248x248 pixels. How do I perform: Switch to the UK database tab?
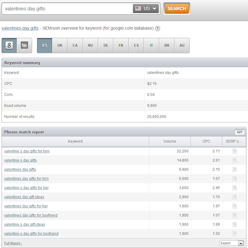pyautogui.click(x=60, y=45)
